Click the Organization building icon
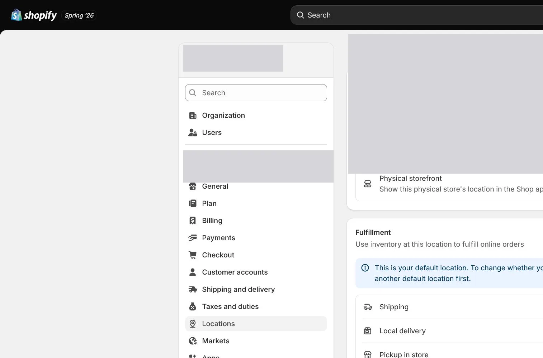This screenshot has height=358, width=543. pyautogui.click(x=193, y=115)
